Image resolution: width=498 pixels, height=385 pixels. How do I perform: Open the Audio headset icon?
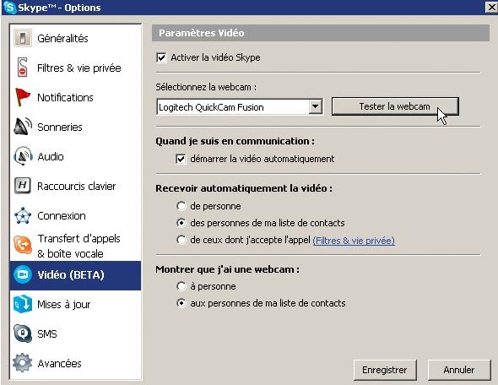pos(23,156)
